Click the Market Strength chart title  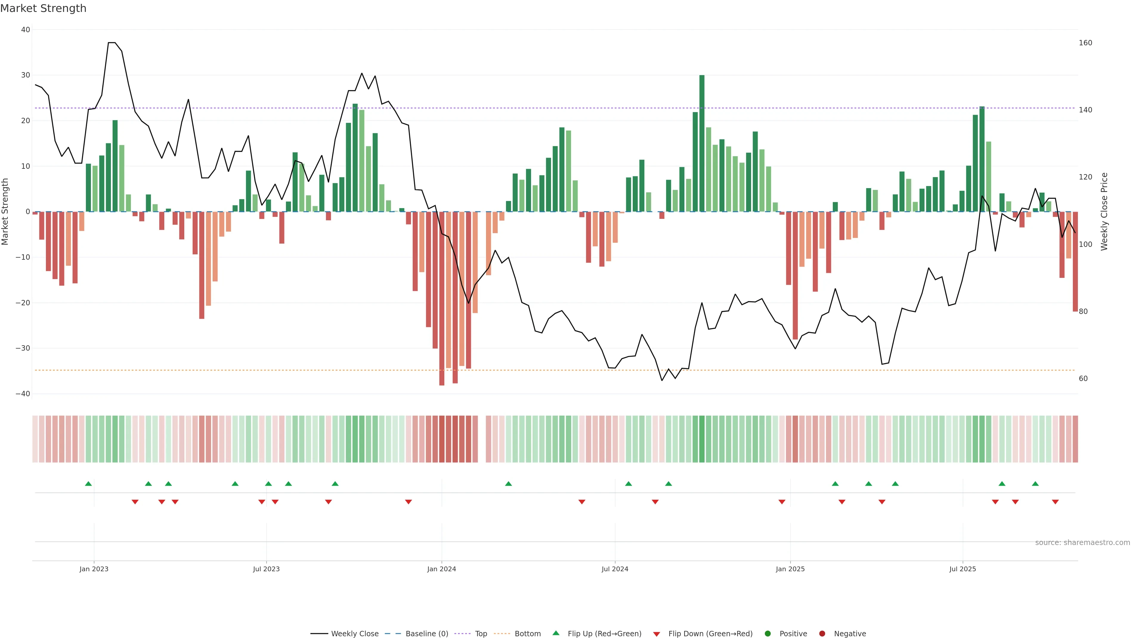click(x=43, y=8)
